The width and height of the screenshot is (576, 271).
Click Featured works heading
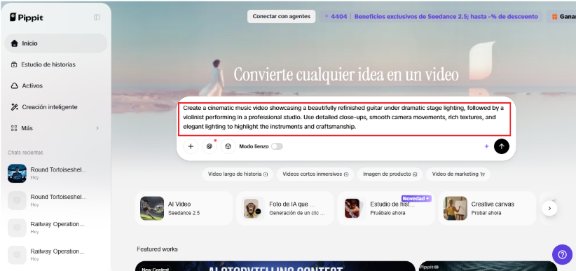pyautogui.click(x=157, y=249)
